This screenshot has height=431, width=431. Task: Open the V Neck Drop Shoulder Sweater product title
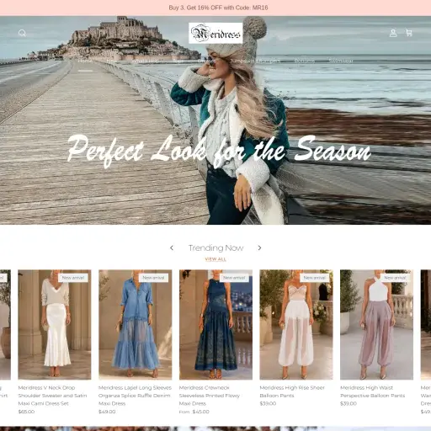tap(52, 396)
